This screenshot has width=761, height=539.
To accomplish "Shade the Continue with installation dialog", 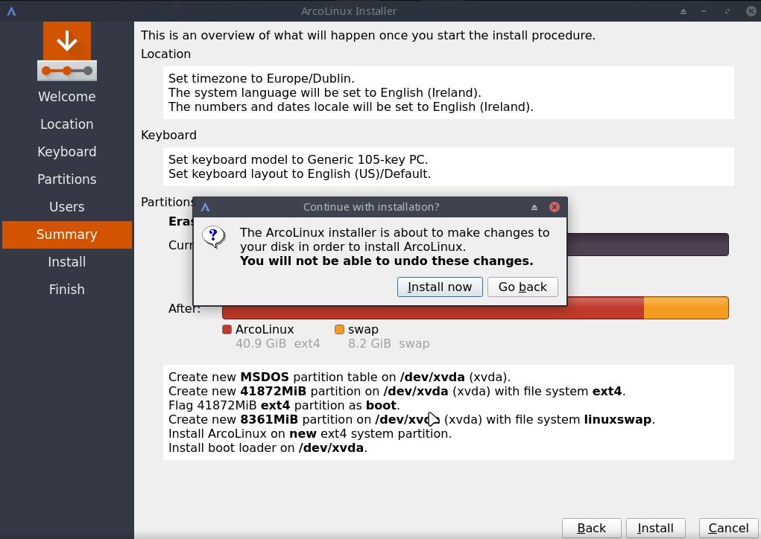I will tap(534, 208).
